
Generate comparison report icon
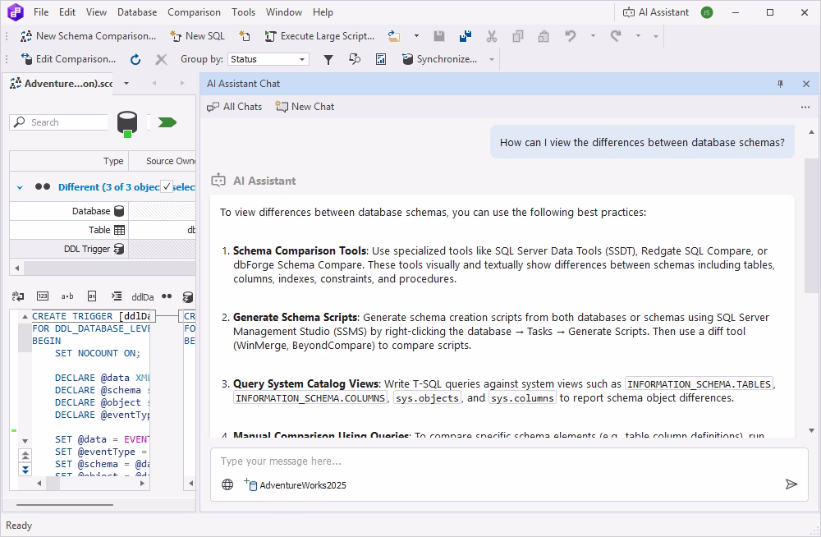tap(381, 60)
